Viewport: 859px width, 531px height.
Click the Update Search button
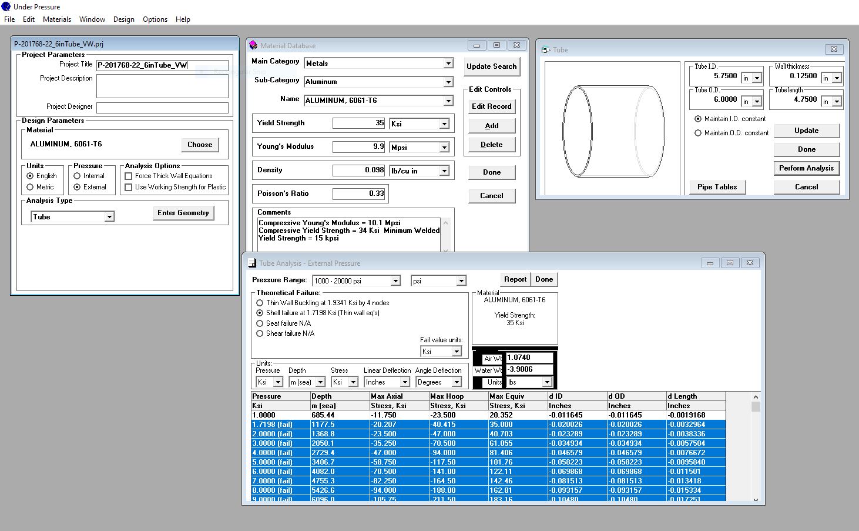click(x=492, y=66)
